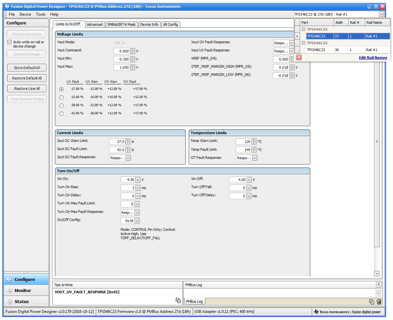
Task: Open the Monitor section in sidebar
Action: (x=23, y=290)
